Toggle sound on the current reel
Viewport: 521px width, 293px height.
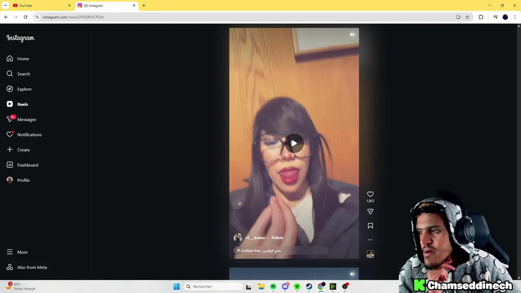coord(352,35)
